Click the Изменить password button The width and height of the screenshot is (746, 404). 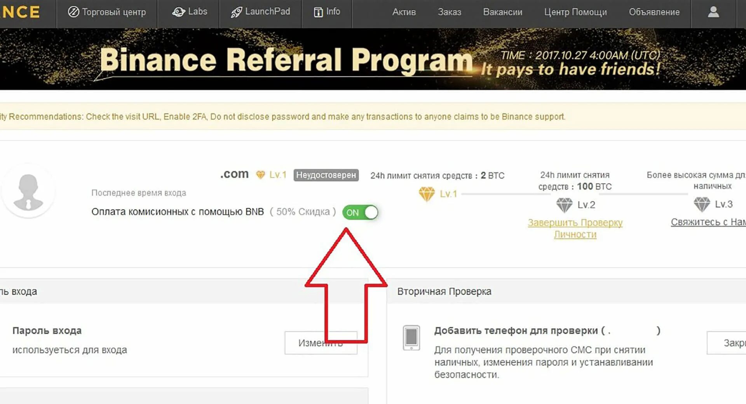coord(321,343)
